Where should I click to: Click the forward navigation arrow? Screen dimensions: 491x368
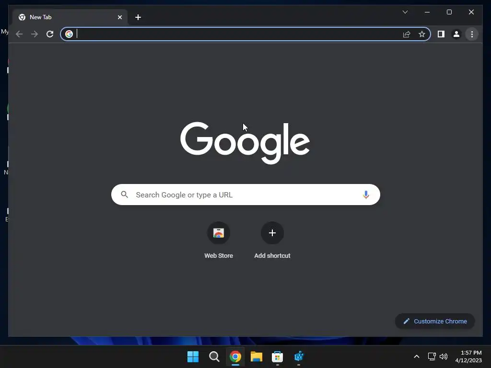[35, 34]
